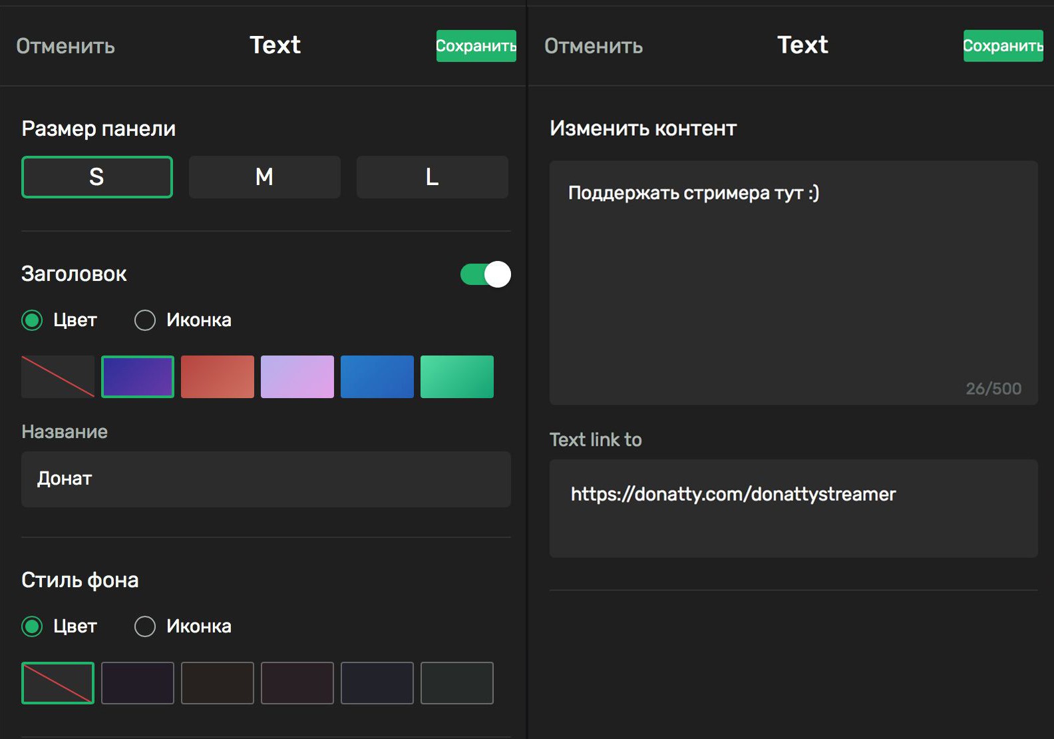The width and height of the screenshot is (1054, 739).
Task: Click the Название field containing Донат
Action: pyautogui.click(x=266, y=479)
